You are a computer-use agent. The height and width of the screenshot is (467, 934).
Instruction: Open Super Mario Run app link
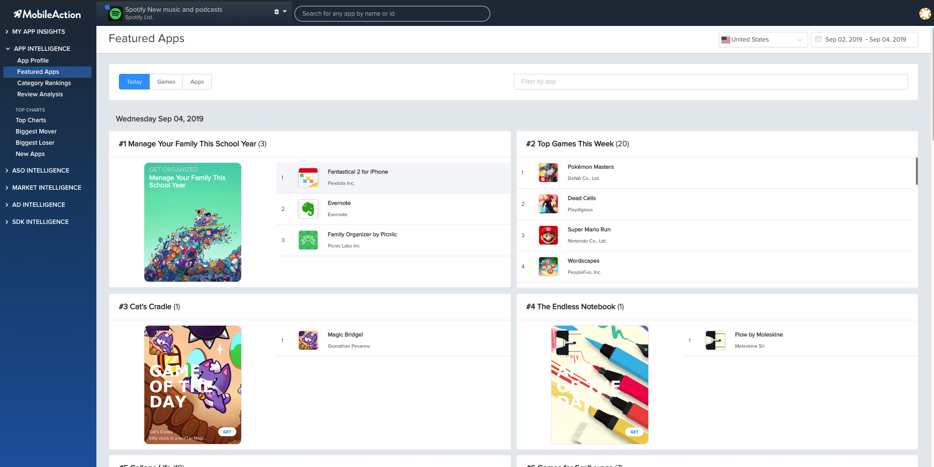click(x=589, y=229)
